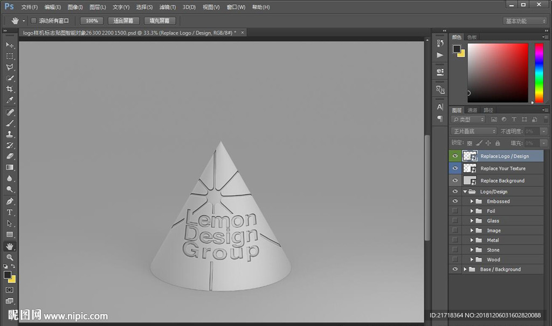Select the Horizontal Type tool
Screen dimensions: 552x326
coord(10,212)
